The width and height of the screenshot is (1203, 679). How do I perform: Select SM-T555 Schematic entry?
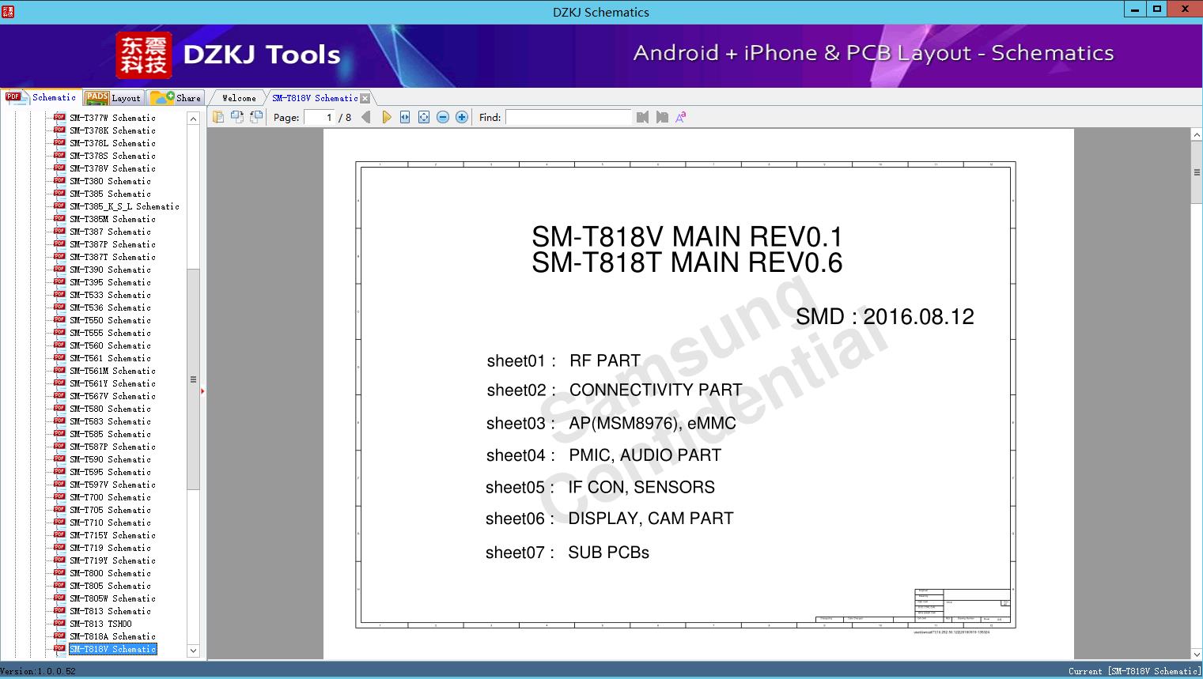110,333
